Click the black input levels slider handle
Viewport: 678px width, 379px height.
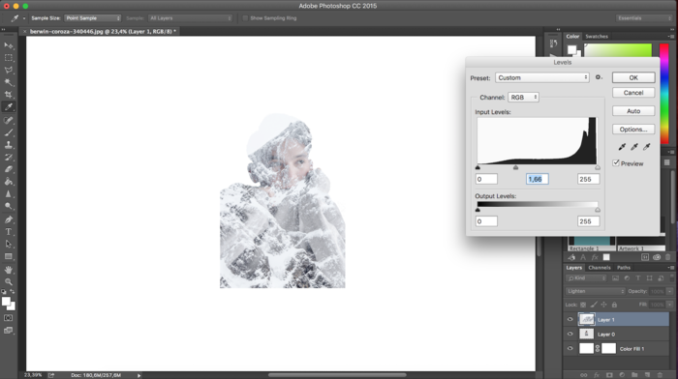tap(478, 167)
